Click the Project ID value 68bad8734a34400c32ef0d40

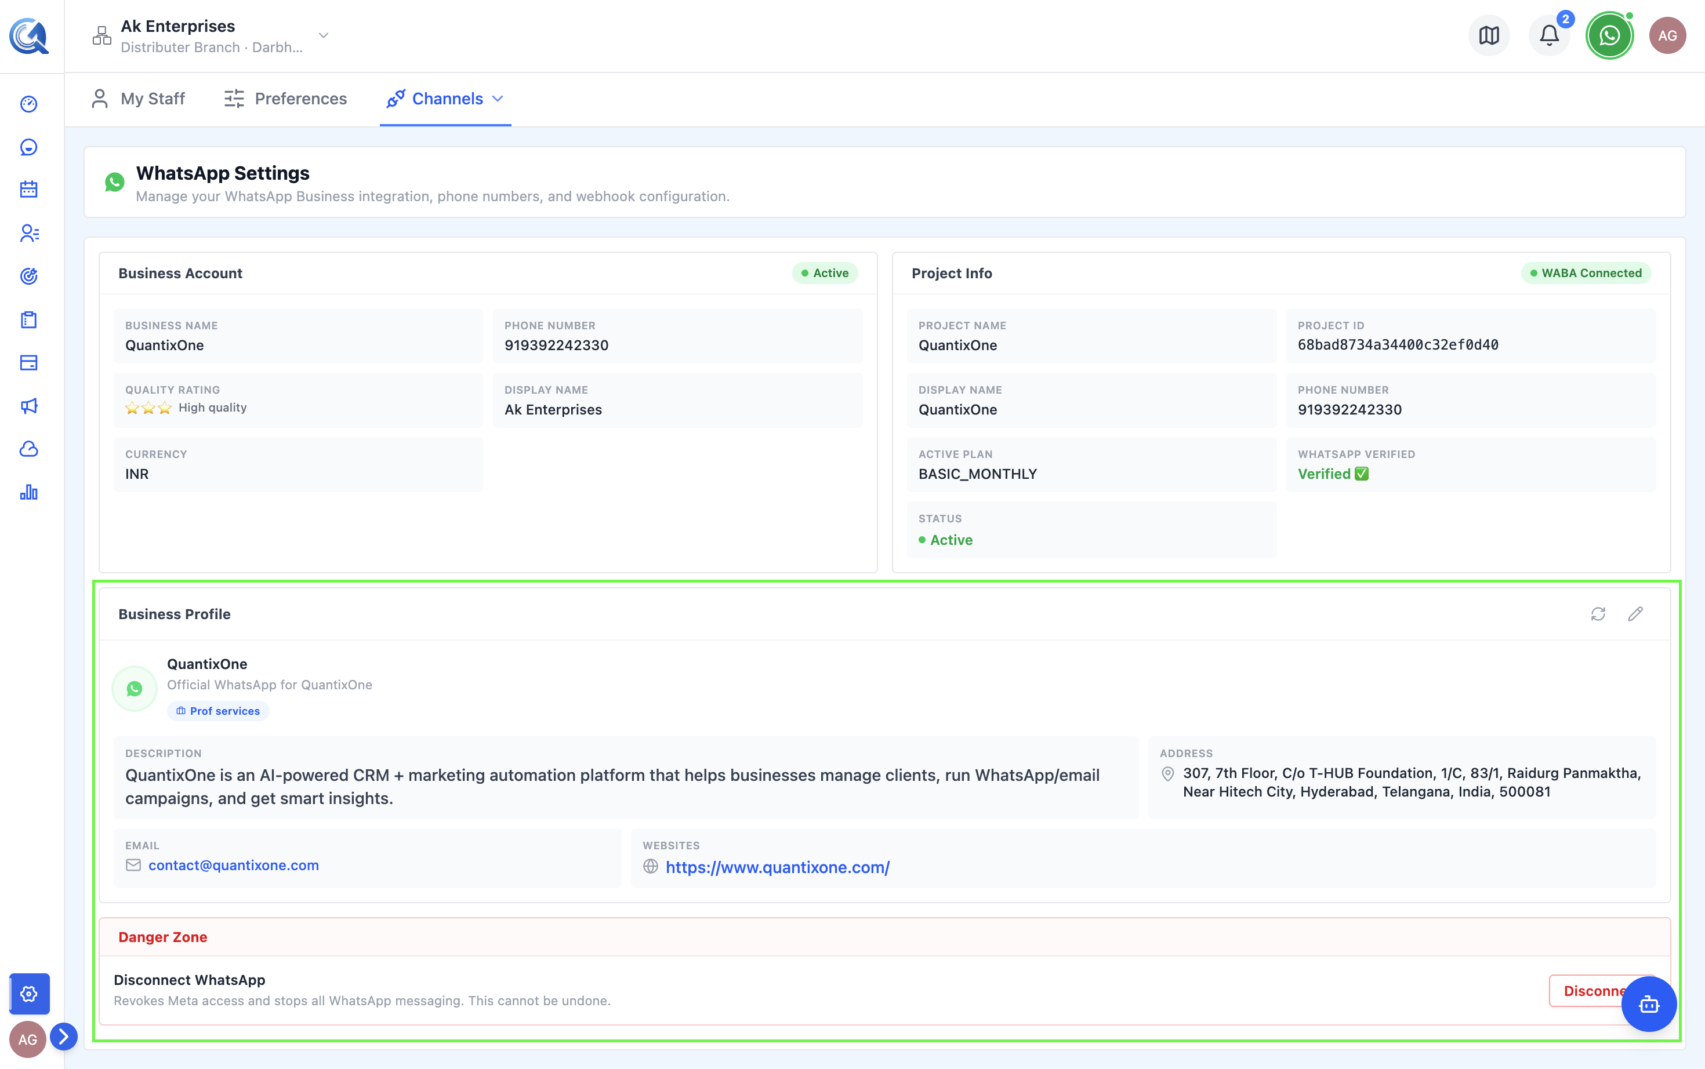click(1398, 345)
